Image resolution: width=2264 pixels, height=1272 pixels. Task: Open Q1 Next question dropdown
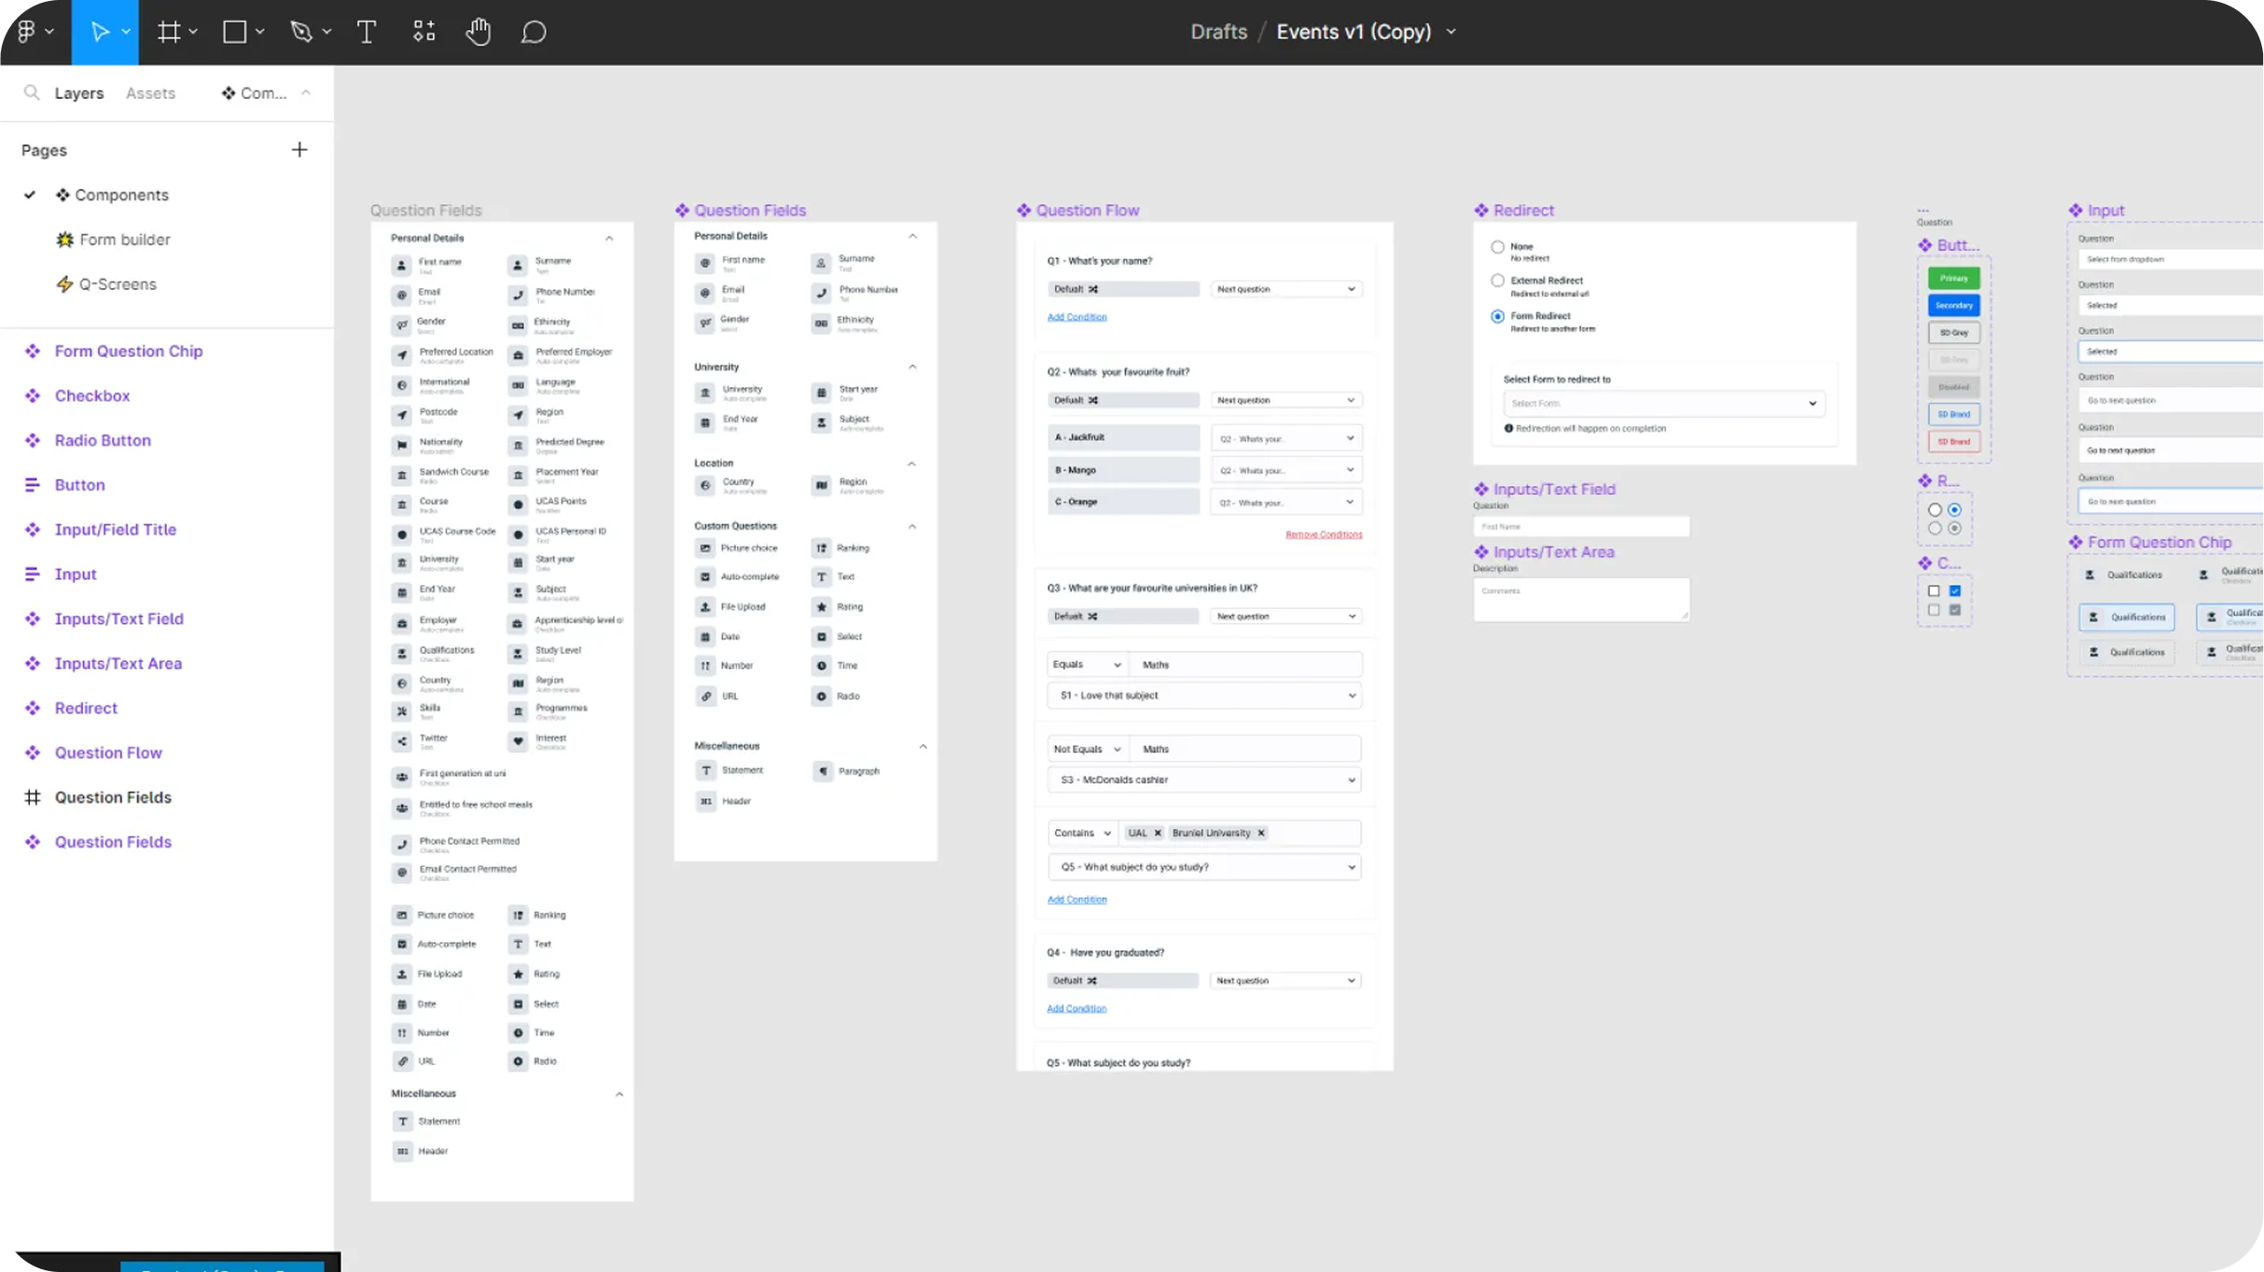tap(1285, 289)
